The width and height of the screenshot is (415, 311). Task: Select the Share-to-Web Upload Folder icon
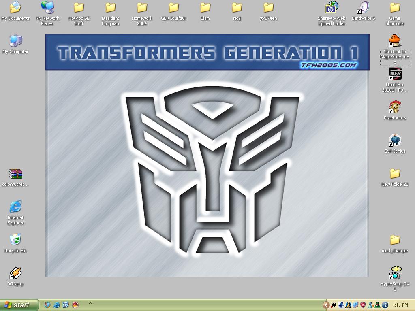coord(332,8)
